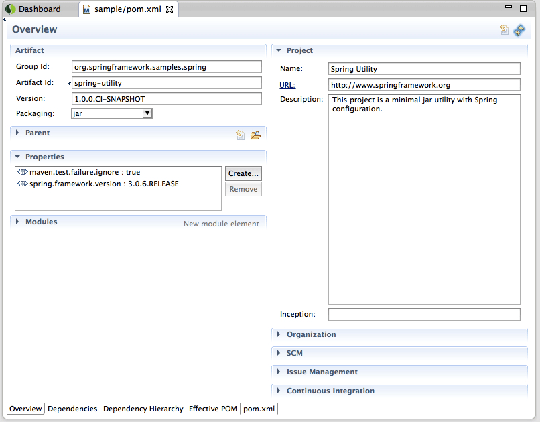The width and height of the screenshot is (540, 422).
Task: Click the New module element link
Action: click(221, 224)
